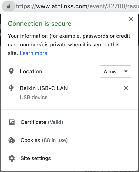Screen dimensions: 139x172
Task: Click the Location label text
Action: pyautogui.click(x=31, y=72)
